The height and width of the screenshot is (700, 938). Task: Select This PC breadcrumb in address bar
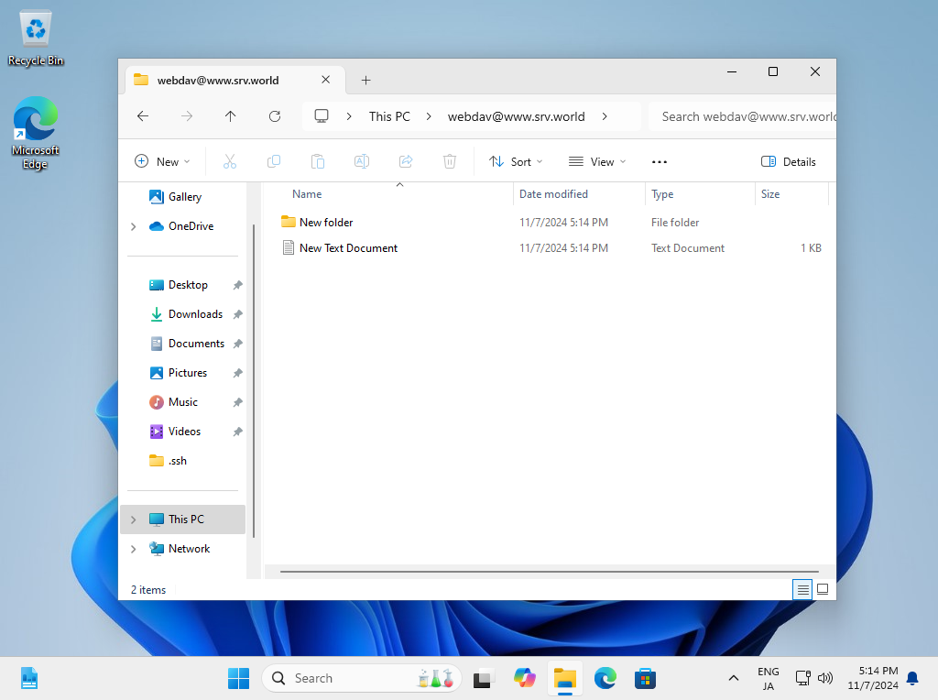[389, 116]
